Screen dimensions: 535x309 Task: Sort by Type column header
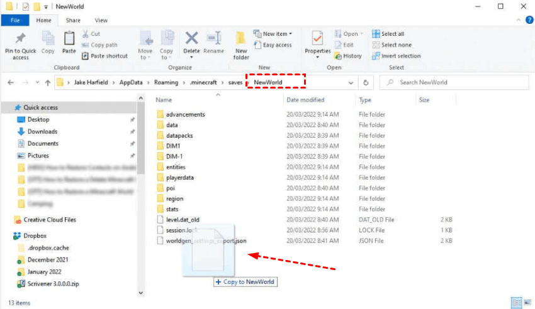365,100
